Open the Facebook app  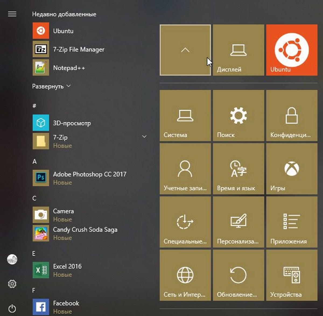coord(90,307)
